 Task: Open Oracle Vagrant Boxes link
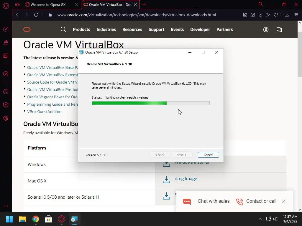pyautogui.click(x=52, y=97)
